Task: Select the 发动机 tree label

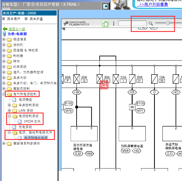Action: tap(18, 45)
